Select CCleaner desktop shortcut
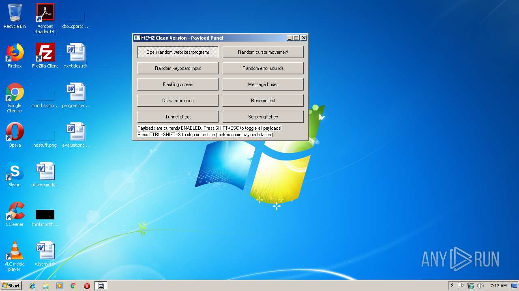Image resolution: width=519 pixels, height=291 pixels. click(x=15, y=214)
